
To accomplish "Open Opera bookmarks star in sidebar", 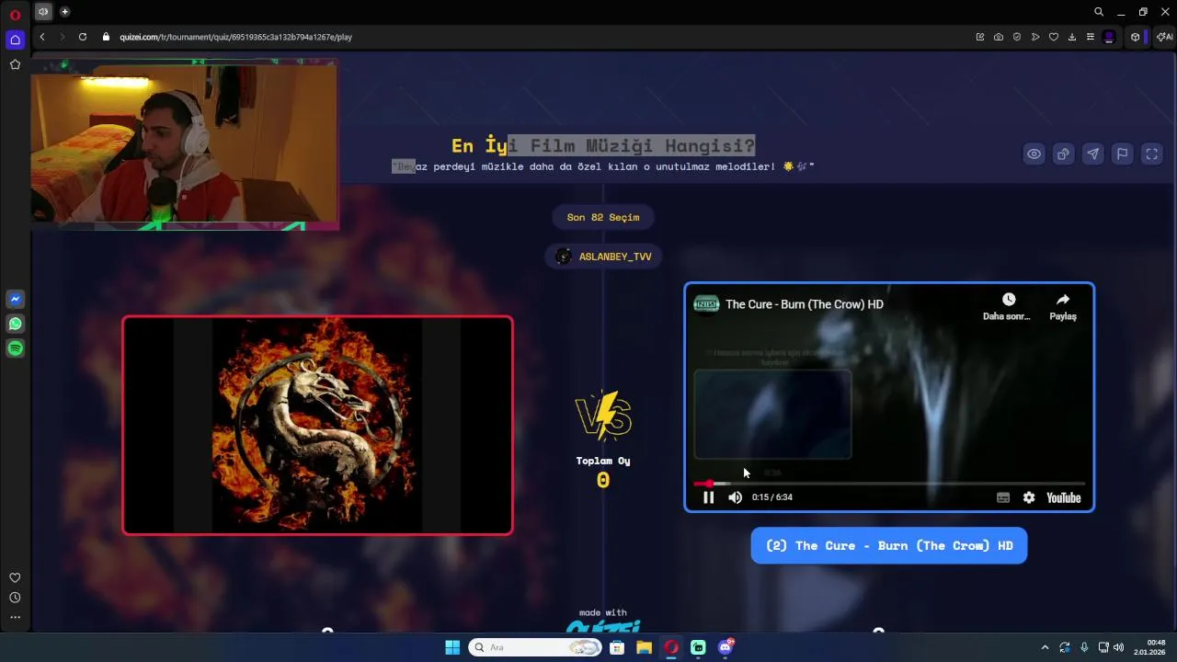I will pyautogui.click(x=15, y=64).
